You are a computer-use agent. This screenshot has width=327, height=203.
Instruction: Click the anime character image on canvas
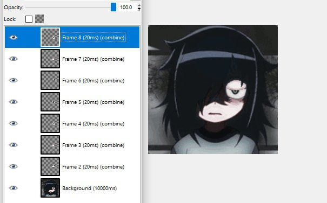click(213, 89)
